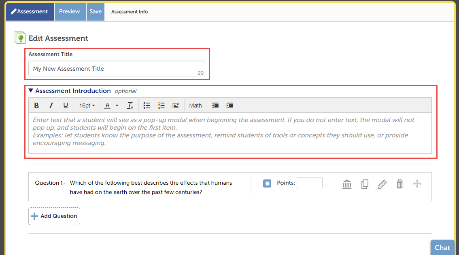The width and height of the screenshot is (459, 255).
Task: Delete Question 1 with trash icon
Action: point(399,184)
